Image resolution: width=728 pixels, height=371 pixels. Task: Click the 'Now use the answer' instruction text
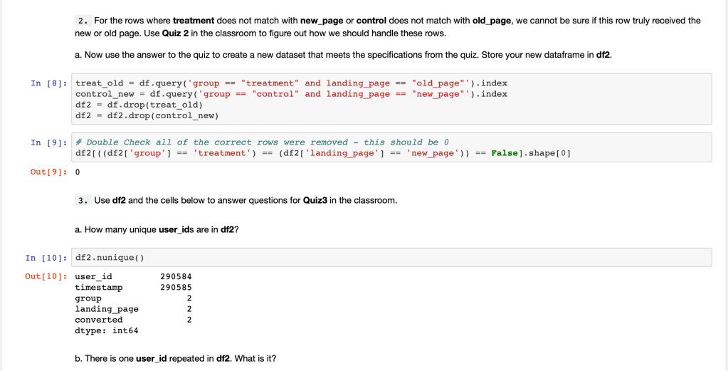(343, 55)
